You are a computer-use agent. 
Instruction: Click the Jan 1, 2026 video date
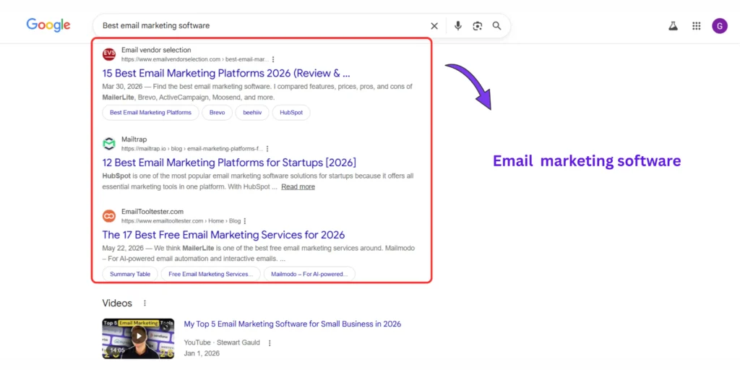point(202,353)
